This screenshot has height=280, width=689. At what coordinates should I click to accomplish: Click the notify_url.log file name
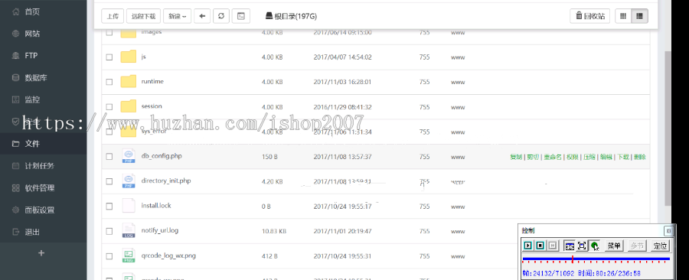tap(159, 230)
